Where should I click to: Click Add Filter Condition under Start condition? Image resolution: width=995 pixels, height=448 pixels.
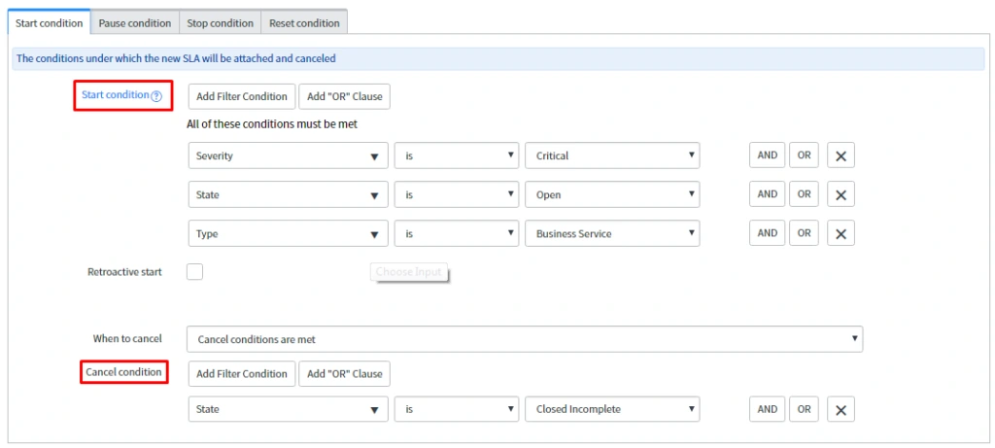point(242,96)
